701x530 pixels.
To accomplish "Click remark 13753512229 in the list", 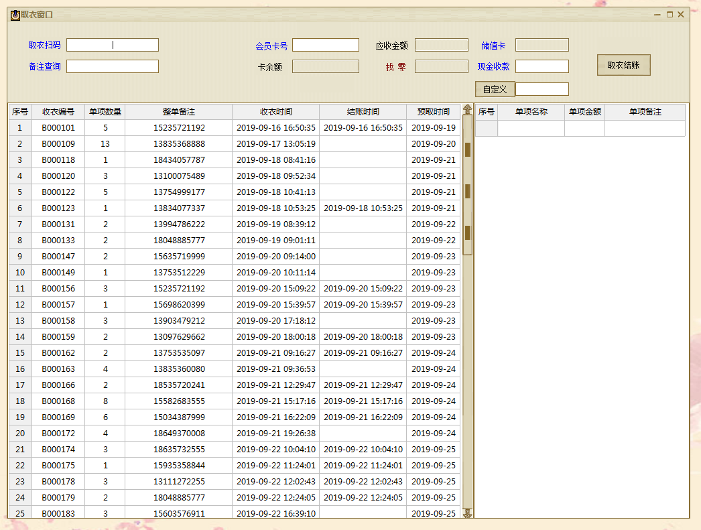I will tap(179, 273).
